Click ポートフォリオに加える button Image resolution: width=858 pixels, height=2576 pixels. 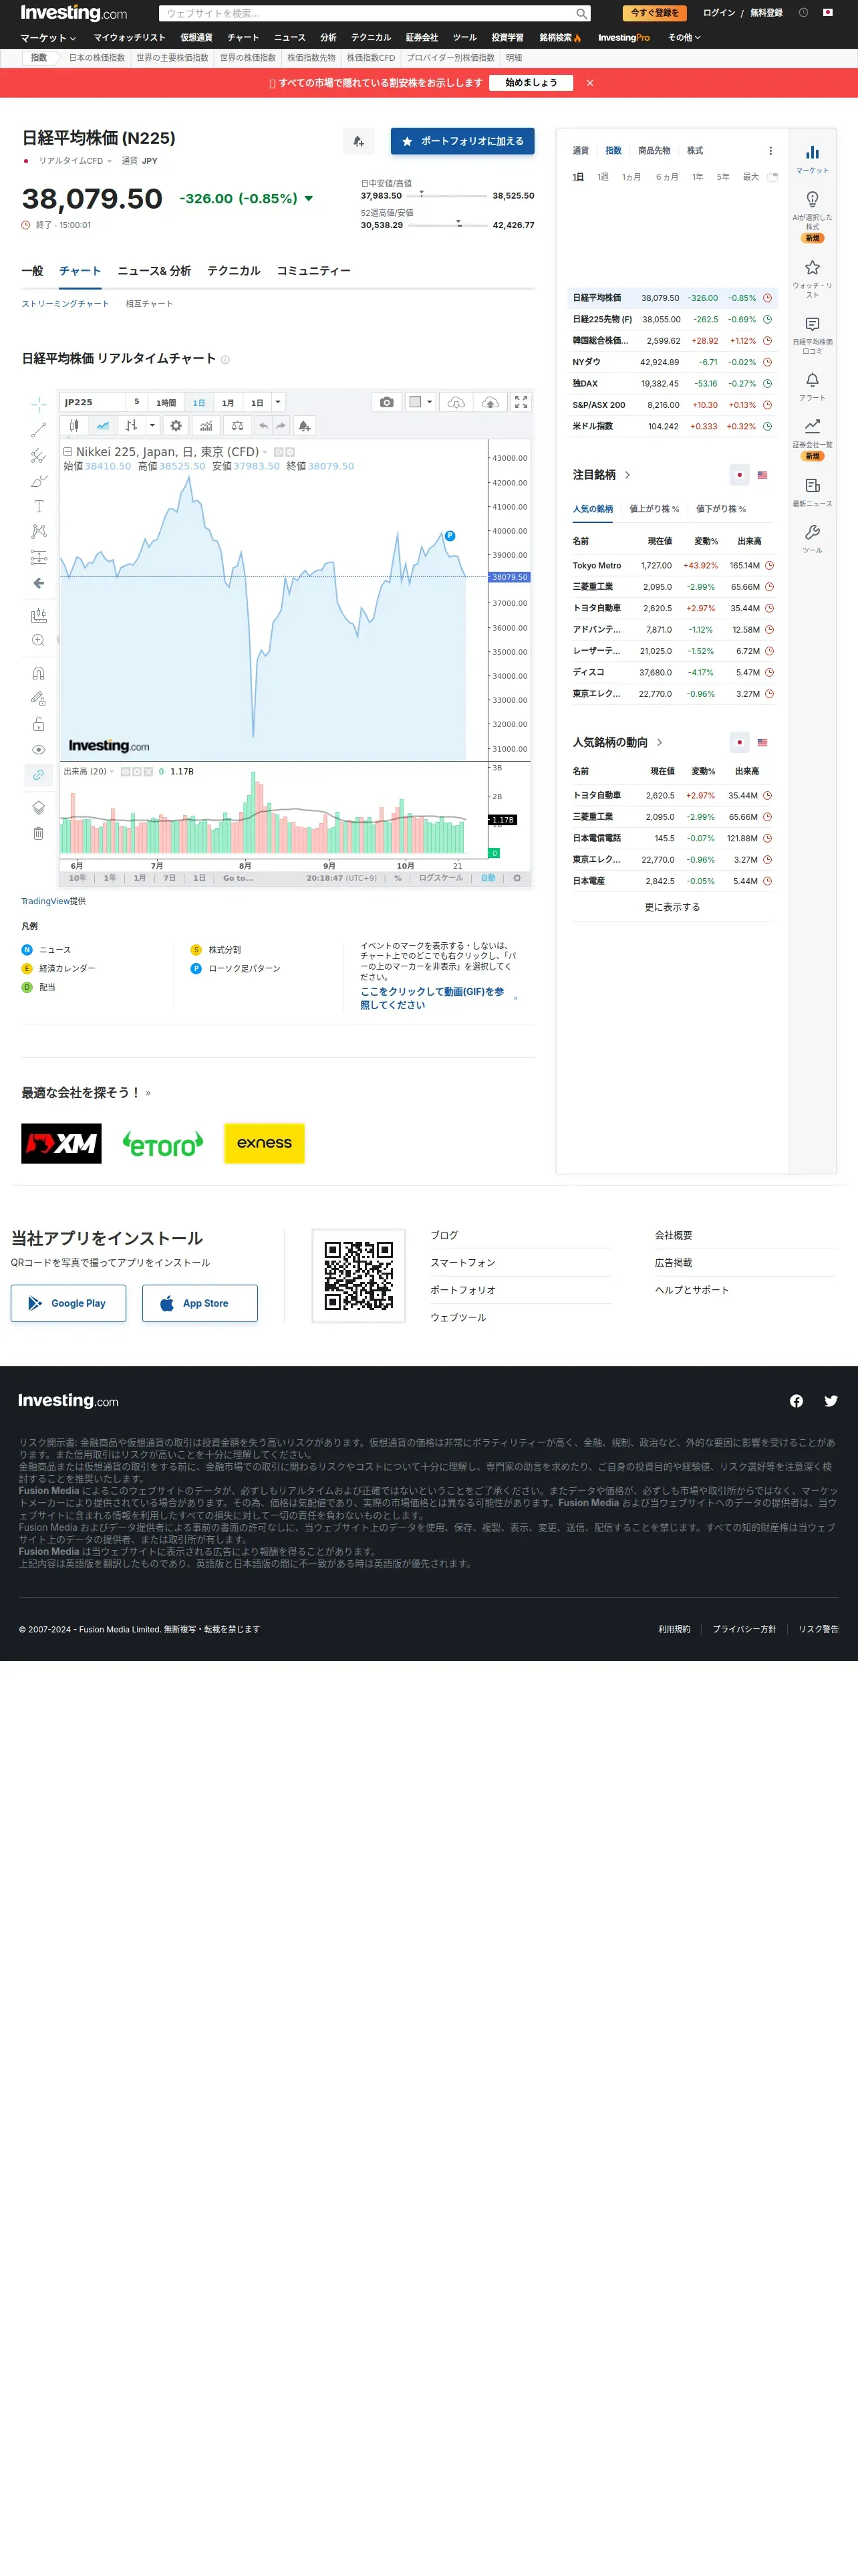tap(462, 141)
